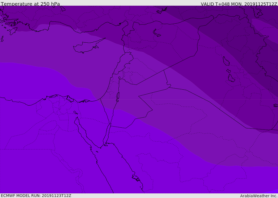Select the Rhodes island near left edge

(14, 31)
